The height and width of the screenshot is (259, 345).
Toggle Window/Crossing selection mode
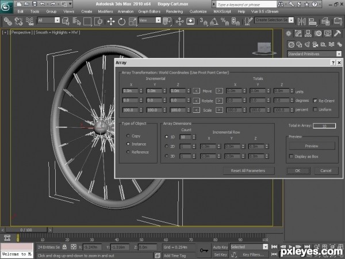(98, 21)
